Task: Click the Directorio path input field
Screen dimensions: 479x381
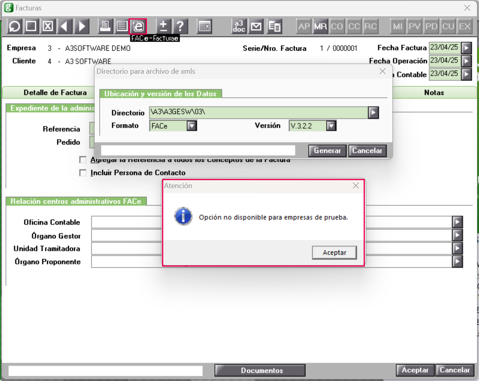Action: 258,113
